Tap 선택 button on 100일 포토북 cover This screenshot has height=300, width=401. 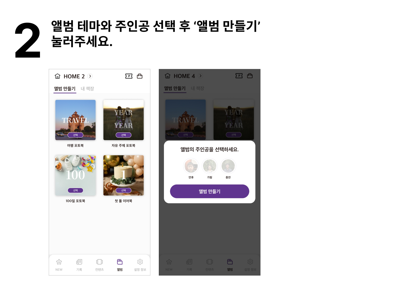[x=75, y=191]
